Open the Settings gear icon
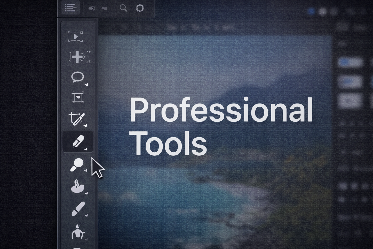Screen dimensions: 373x249 point(140,8)
